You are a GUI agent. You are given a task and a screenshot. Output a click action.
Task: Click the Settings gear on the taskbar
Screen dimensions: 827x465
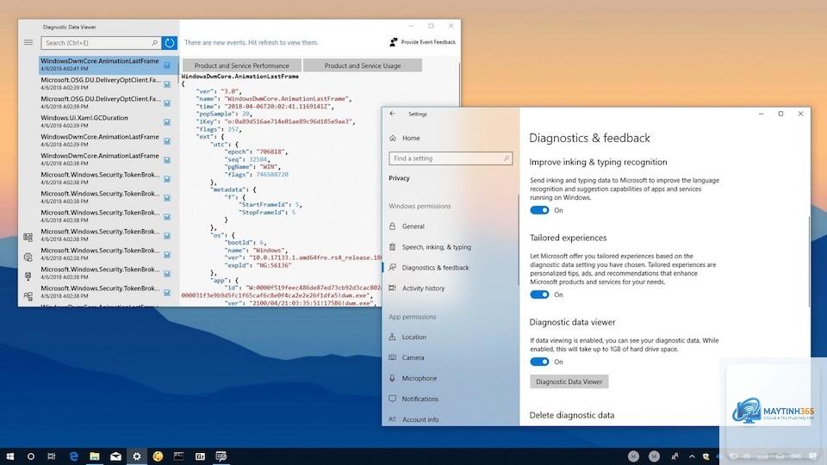[x=137, y=456]
